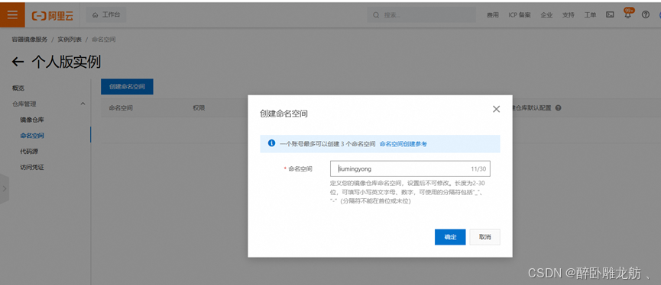Open the ICP 备案 menu
The image size is (661, 285).
(520, 15)
